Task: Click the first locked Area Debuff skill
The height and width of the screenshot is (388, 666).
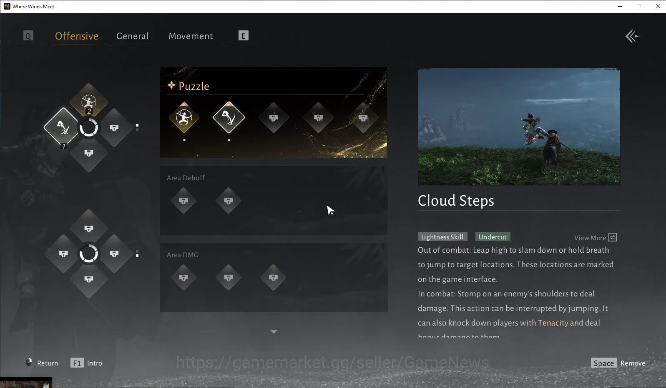Action: point(183,201)
